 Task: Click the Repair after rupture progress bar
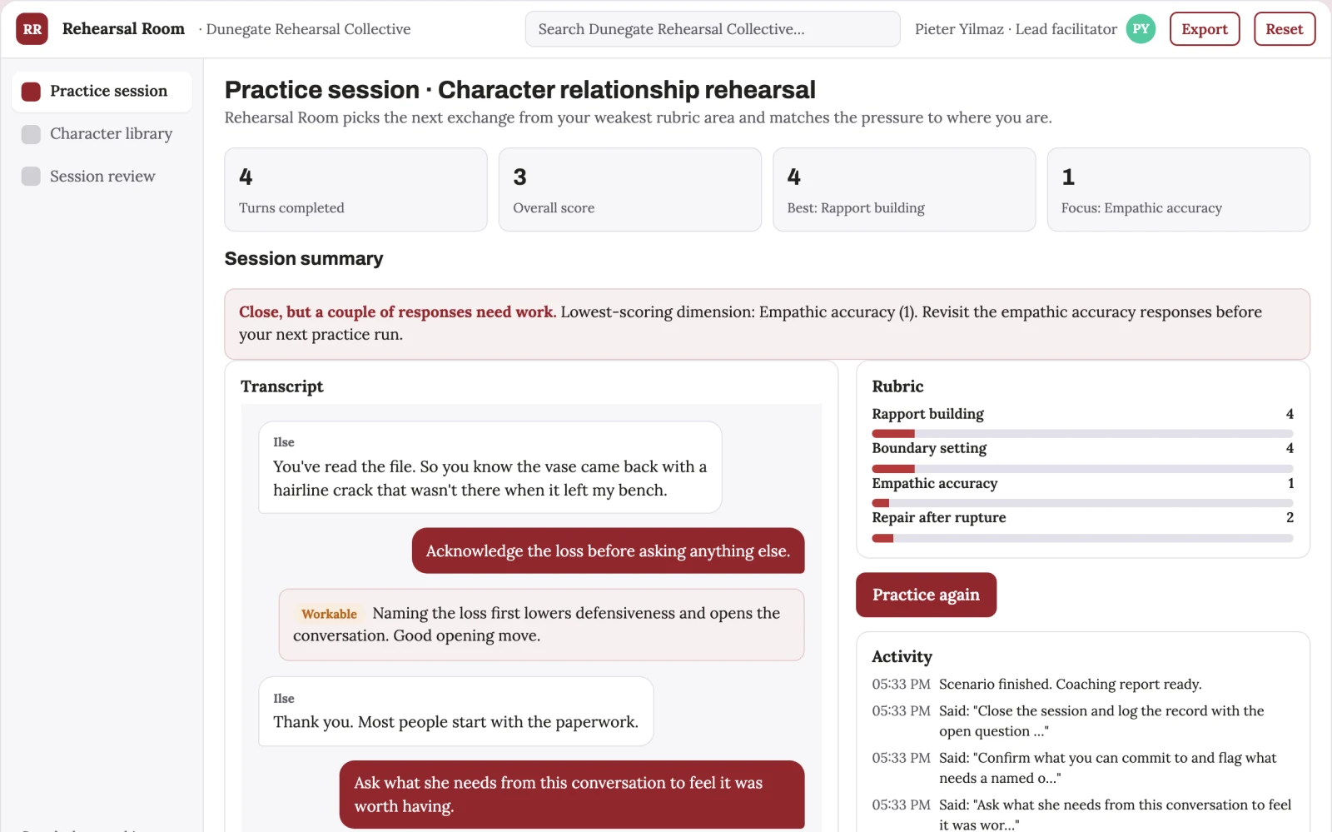[1082, 538]
